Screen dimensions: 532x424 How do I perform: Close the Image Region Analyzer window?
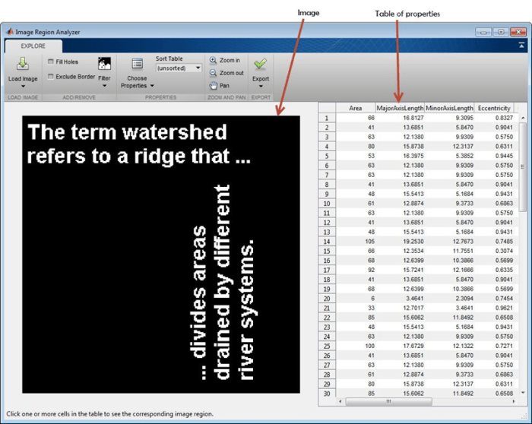[x=518, y=32]
